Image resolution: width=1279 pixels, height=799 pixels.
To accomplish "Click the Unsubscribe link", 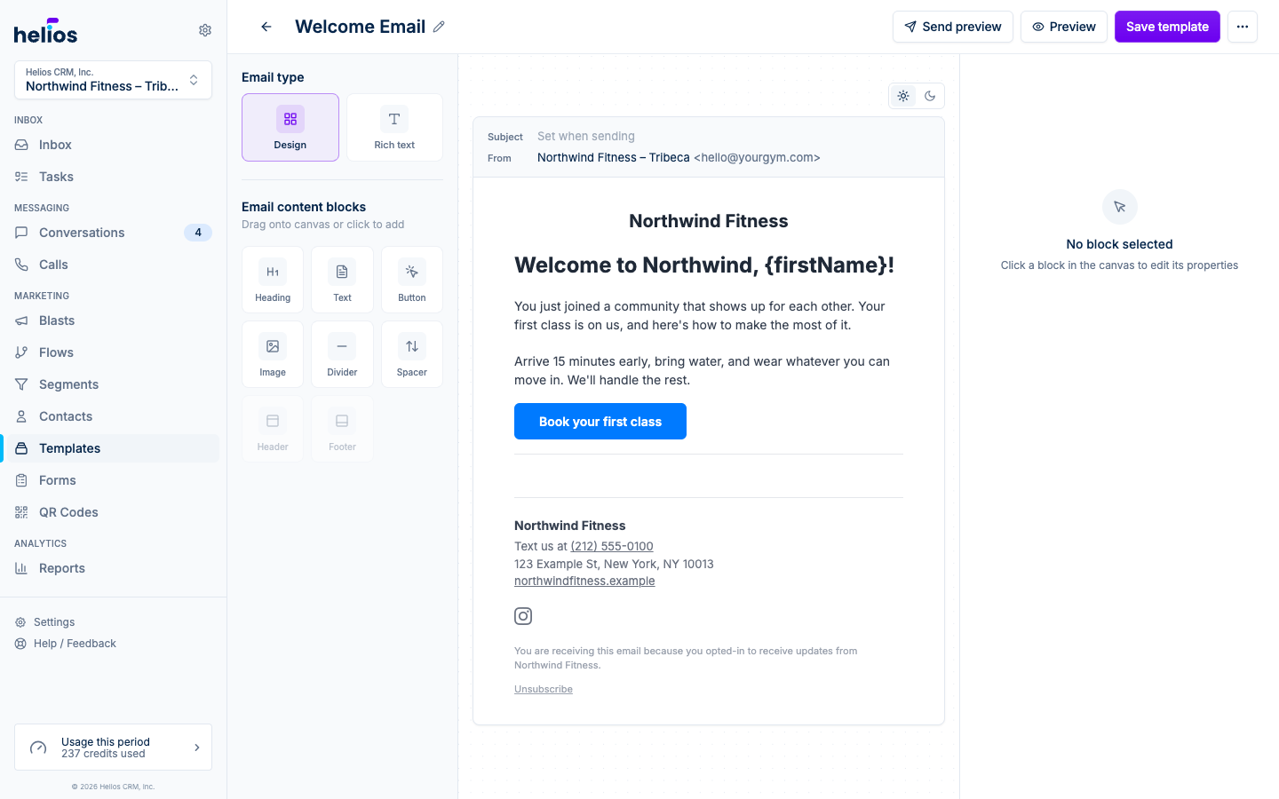I will pyautogui.click(x=544, y=689).
